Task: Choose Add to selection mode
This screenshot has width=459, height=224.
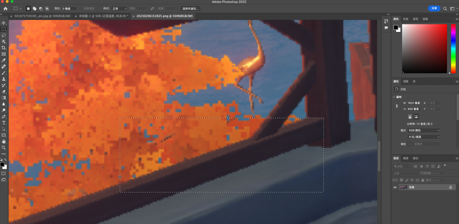Action: (34, 9)
